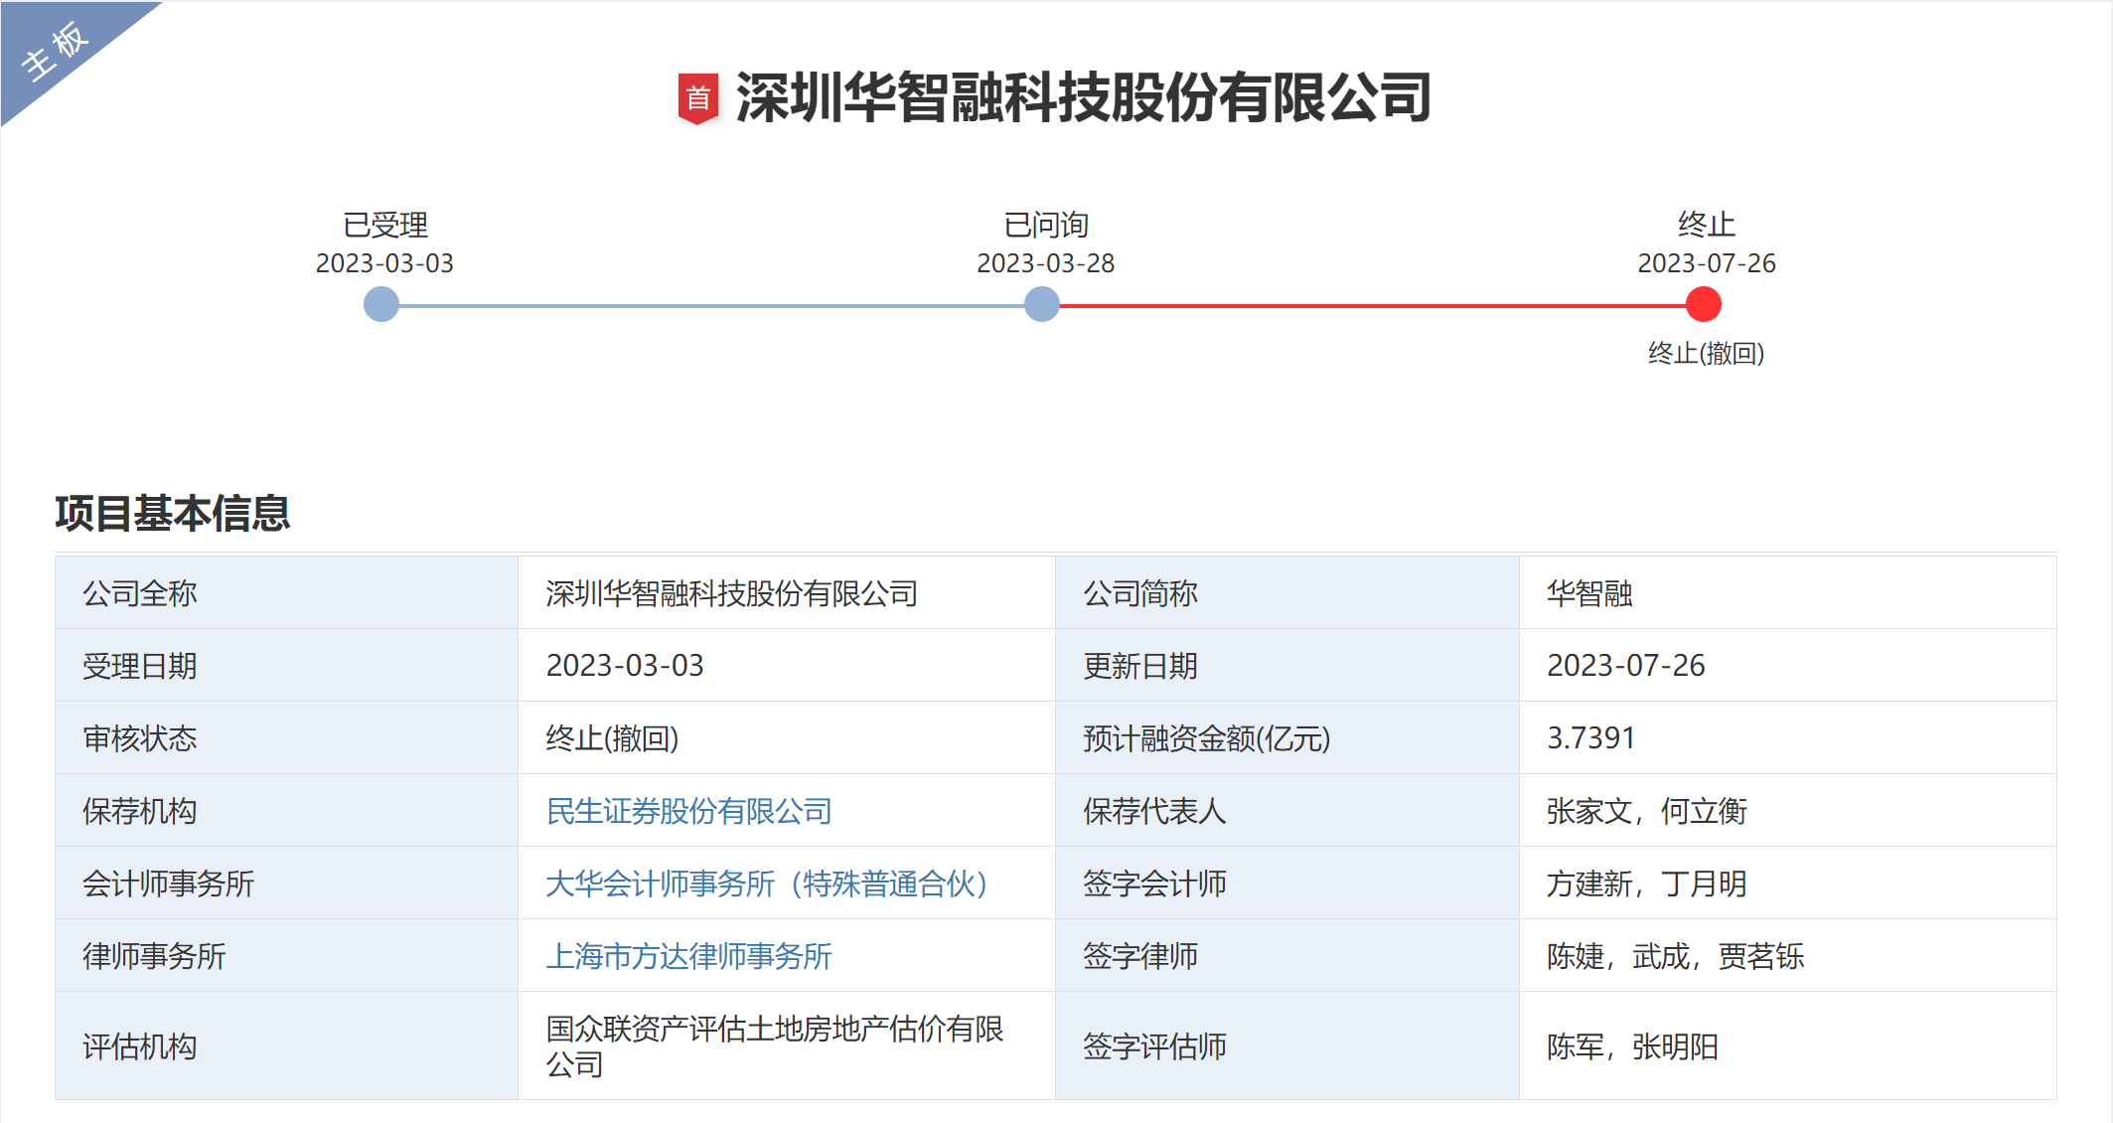The image size is (2113, 1123).
Task: Click the 主板 corner ribbon
Action: (57, 52)
